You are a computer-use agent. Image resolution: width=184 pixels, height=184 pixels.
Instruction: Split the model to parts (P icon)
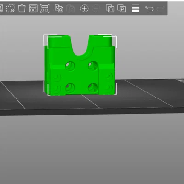(x=121, y=8)
